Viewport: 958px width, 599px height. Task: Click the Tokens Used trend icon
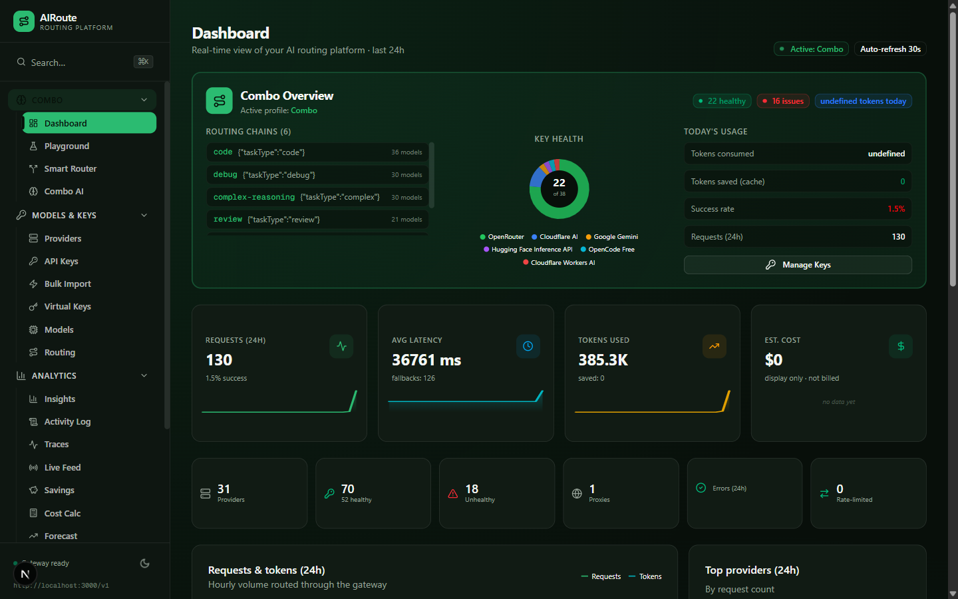714,346
